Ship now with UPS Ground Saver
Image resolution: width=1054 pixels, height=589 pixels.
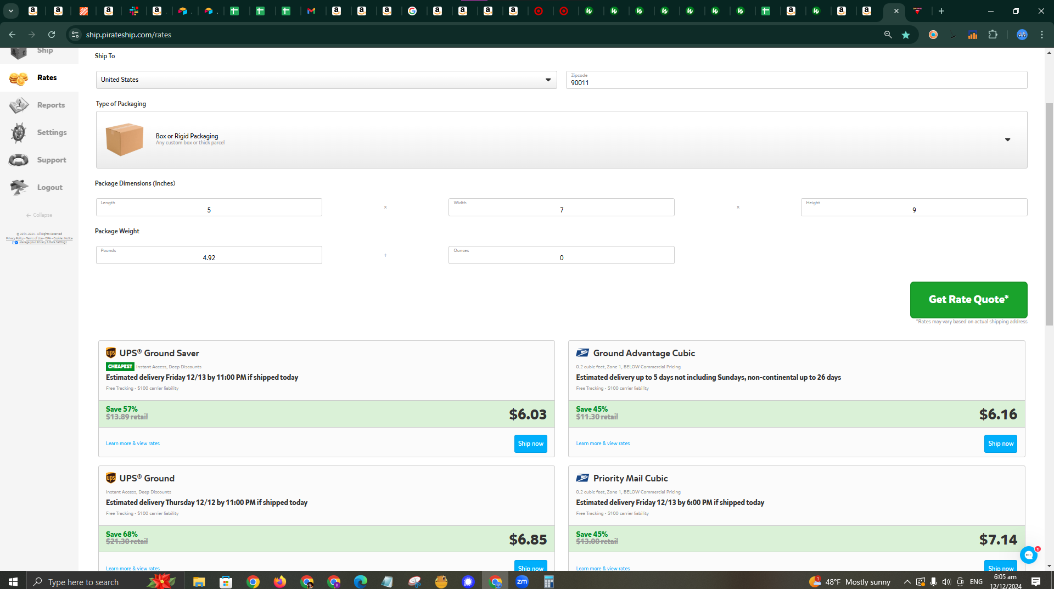click(x=530, y=444)
